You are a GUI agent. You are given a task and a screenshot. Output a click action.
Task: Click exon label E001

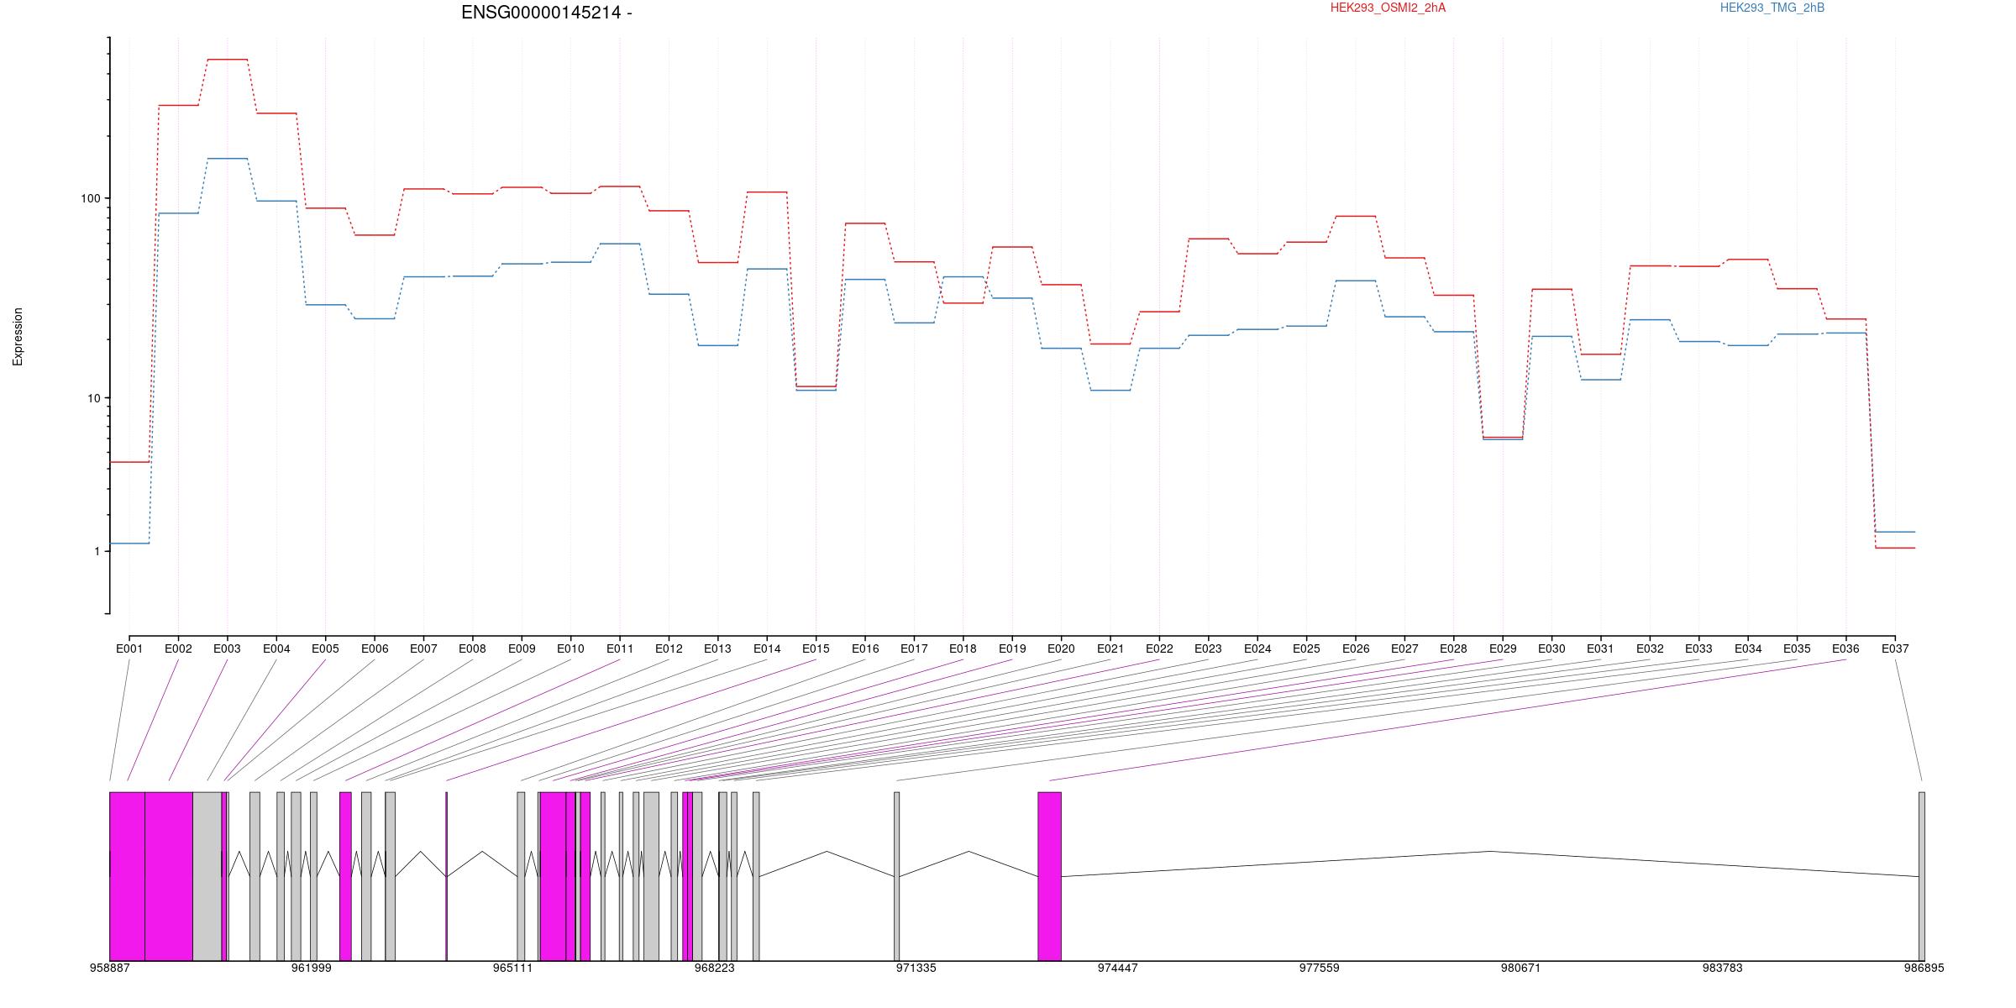[x=129, y=648]
